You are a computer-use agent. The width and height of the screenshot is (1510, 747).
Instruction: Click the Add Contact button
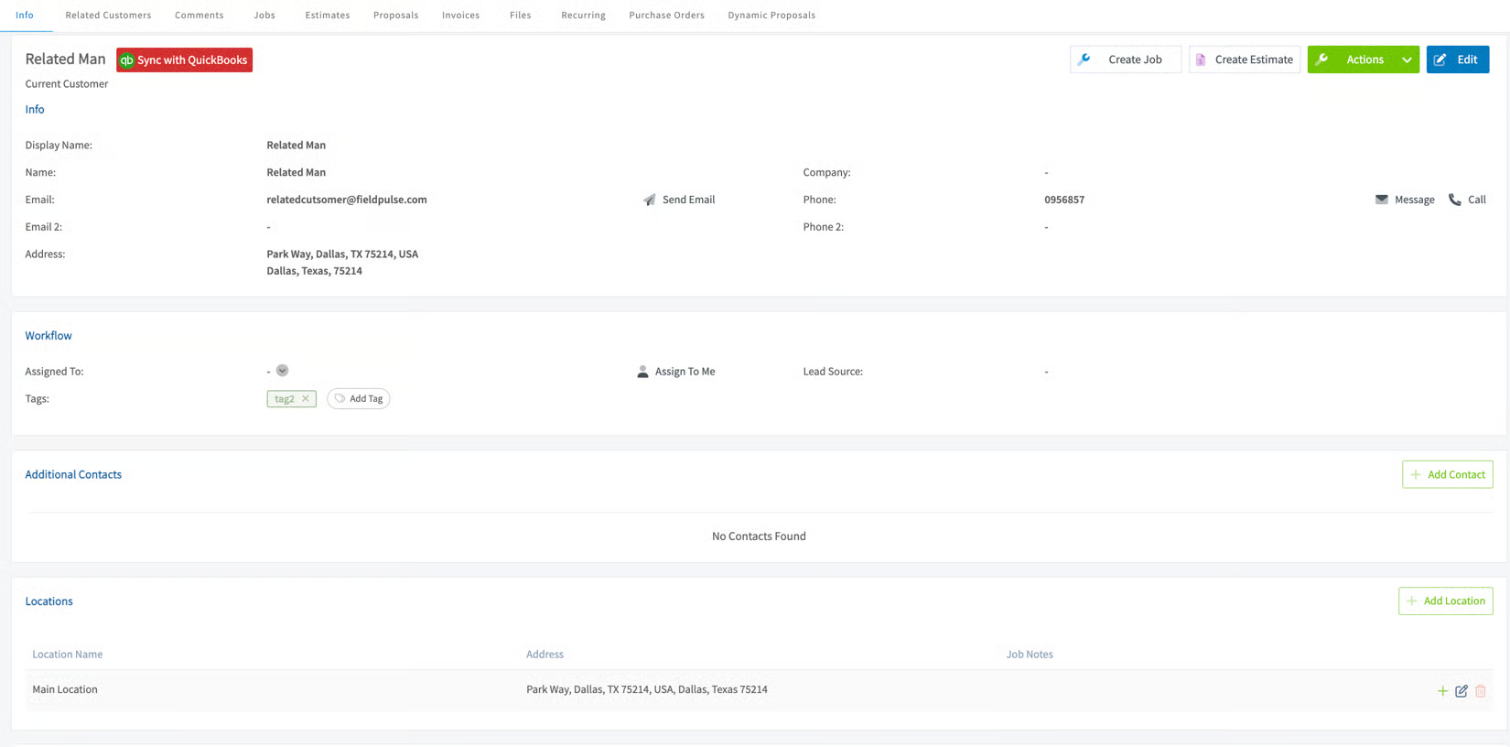1448,474
